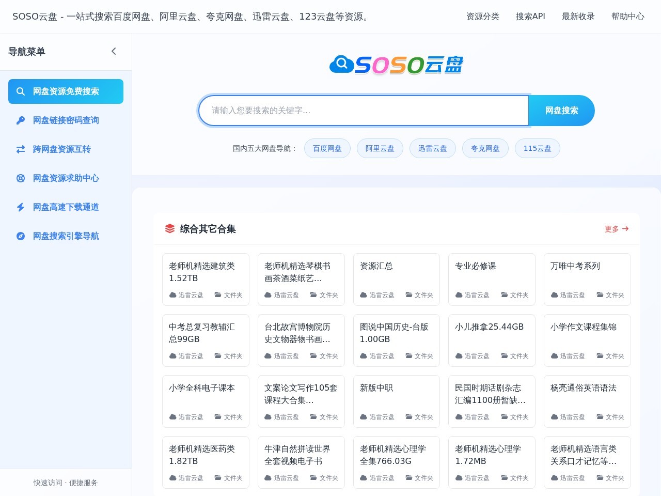Image resolution: width=661 pixels, height=496 pixels.
Task: Click 导航菜单 sidebar heading
Action: pyautogui.click(x=27, y=52)
